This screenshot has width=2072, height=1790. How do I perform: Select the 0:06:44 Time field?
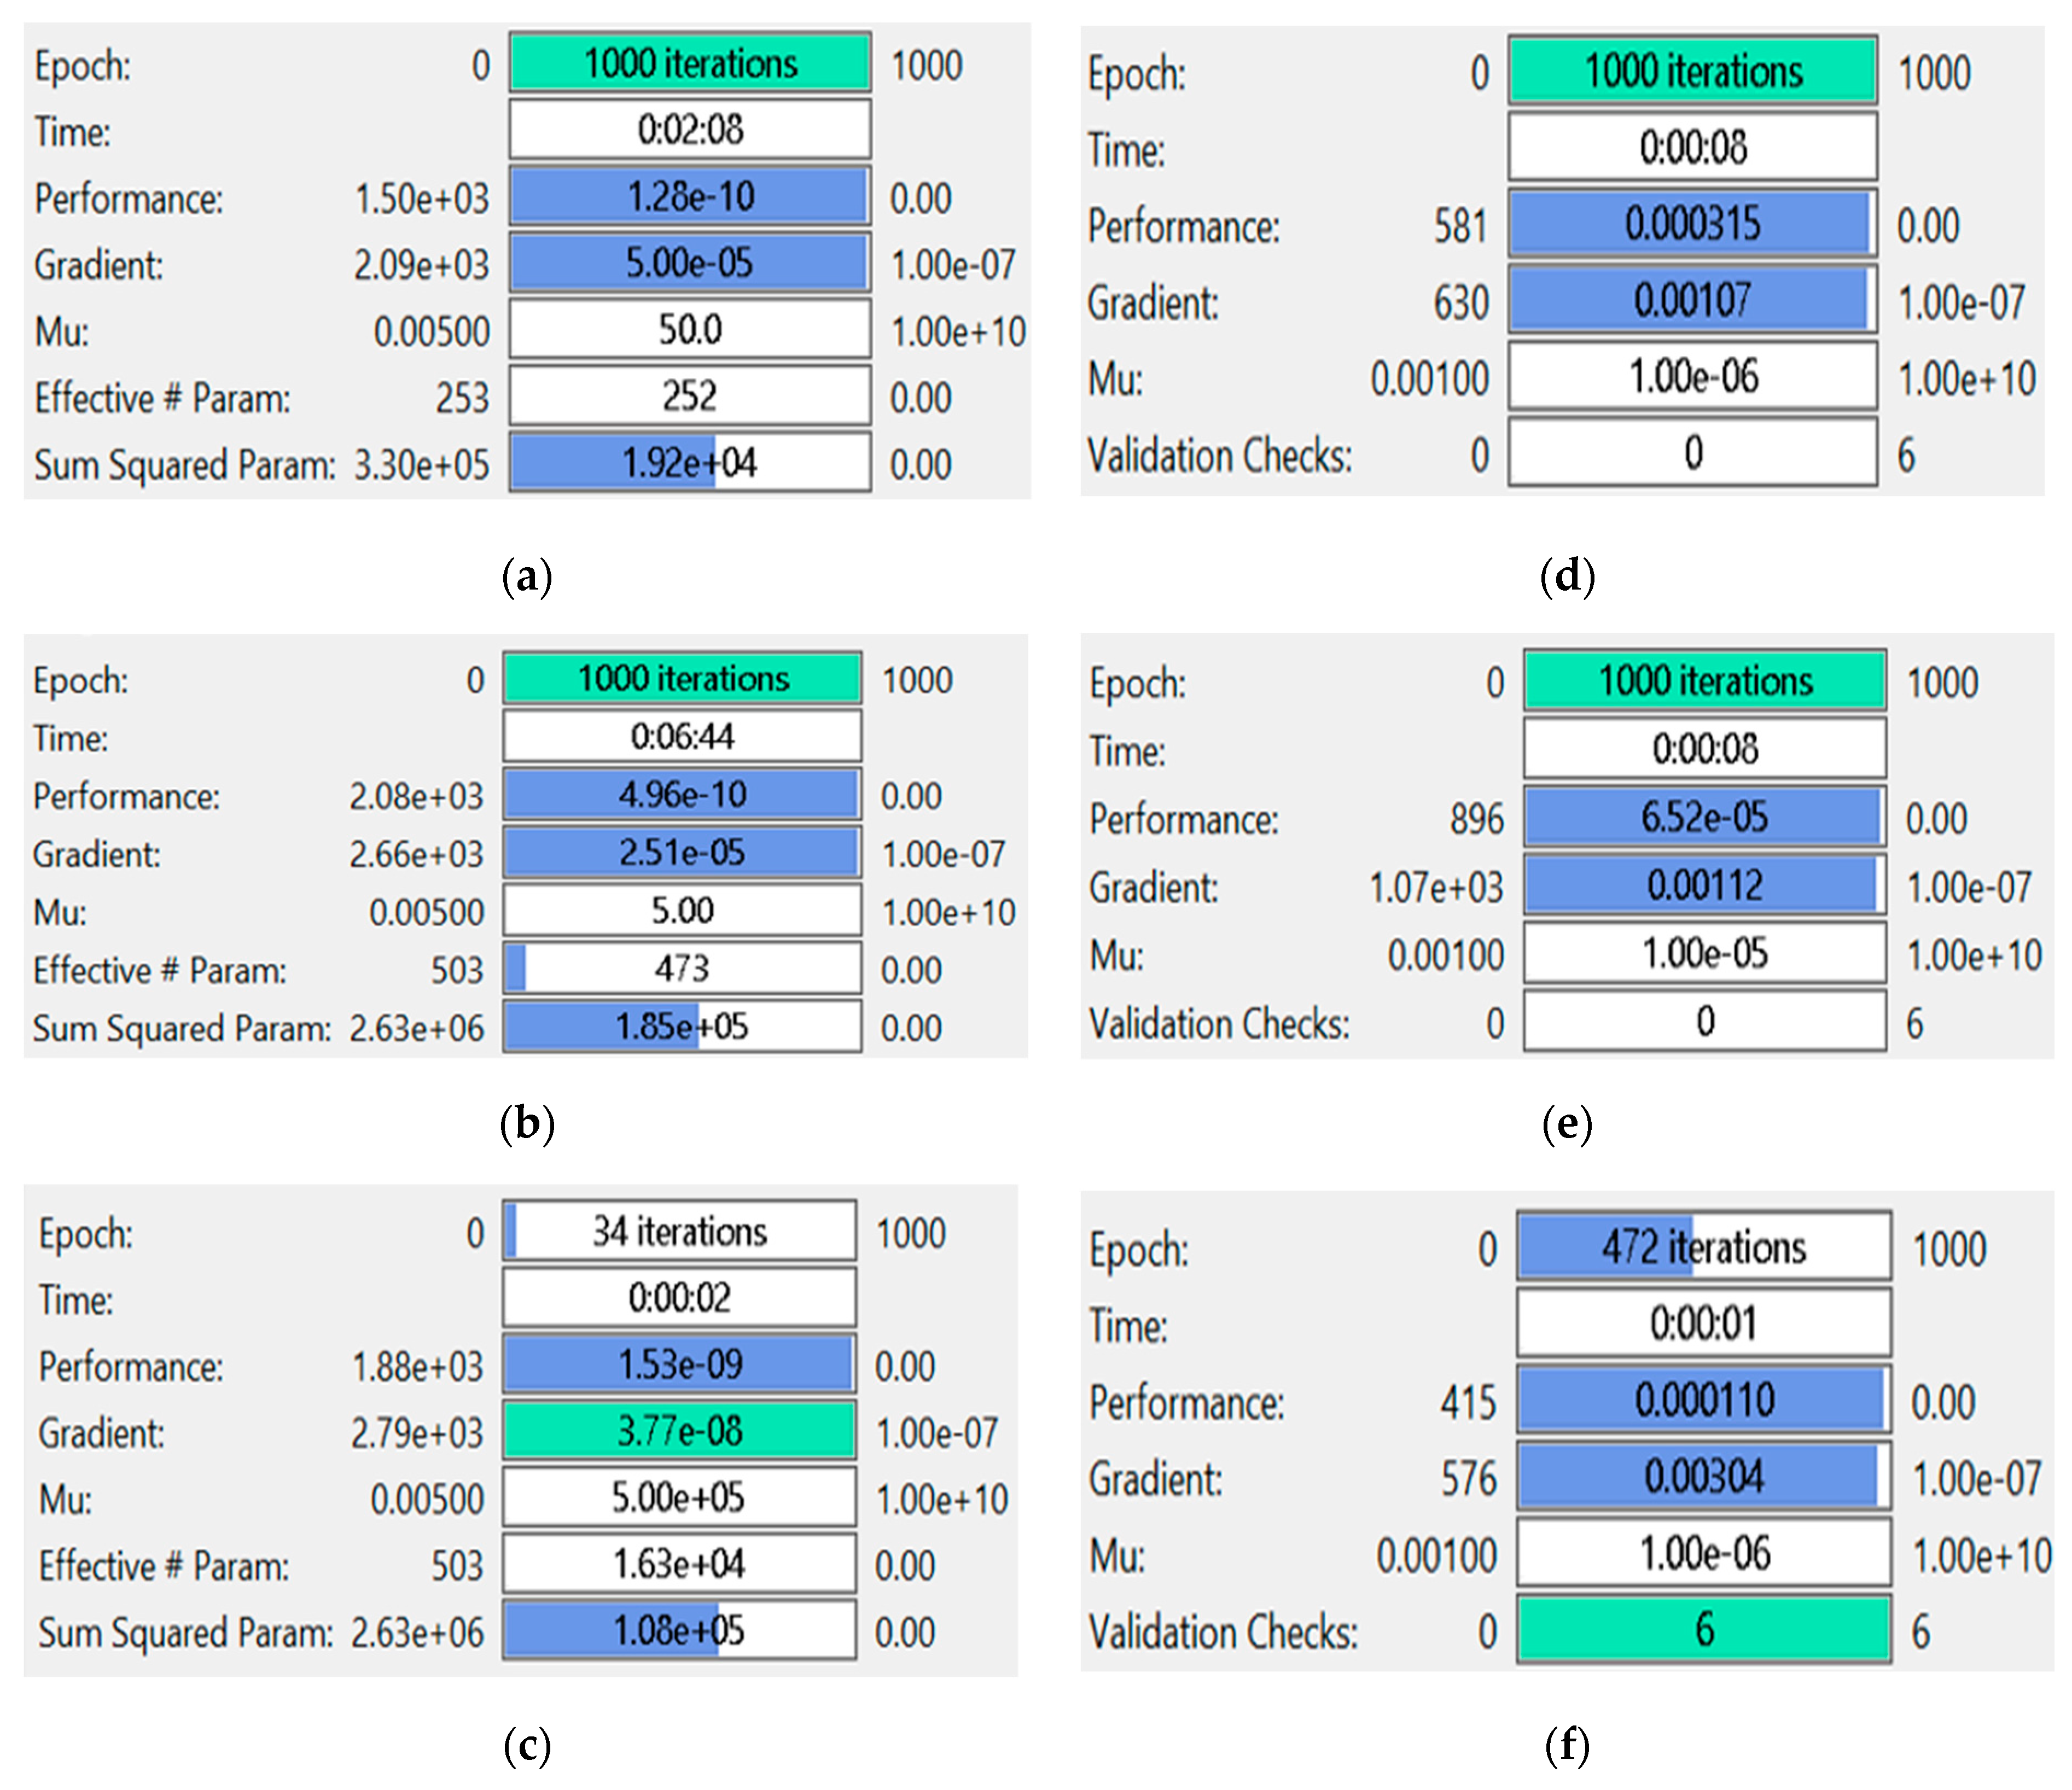pyautogui.click(x=682, y=737)
